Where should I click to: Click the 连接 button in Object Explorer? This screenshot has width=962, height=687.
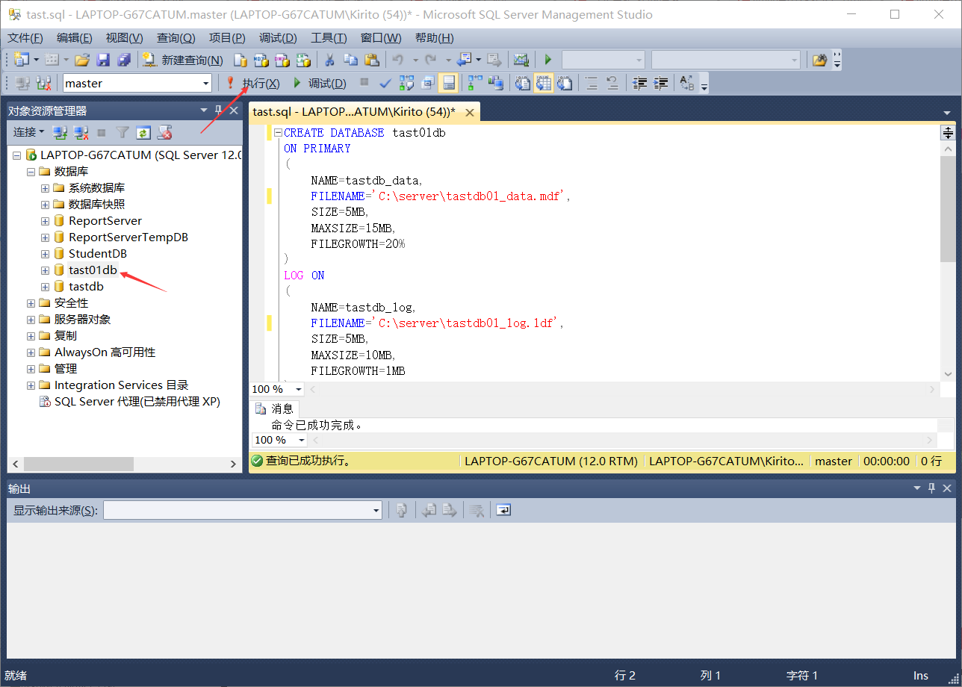click(28, 132)
